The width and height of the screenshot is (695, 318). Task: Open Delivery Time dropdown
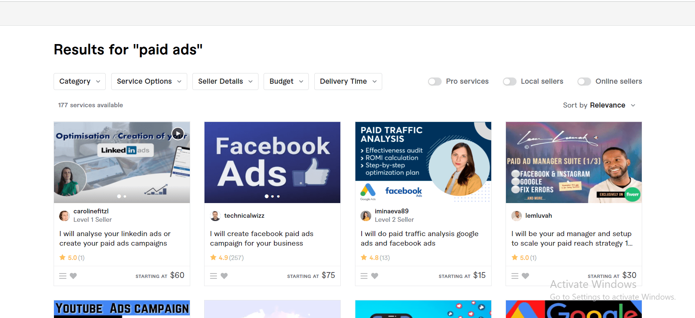point(348,82)
